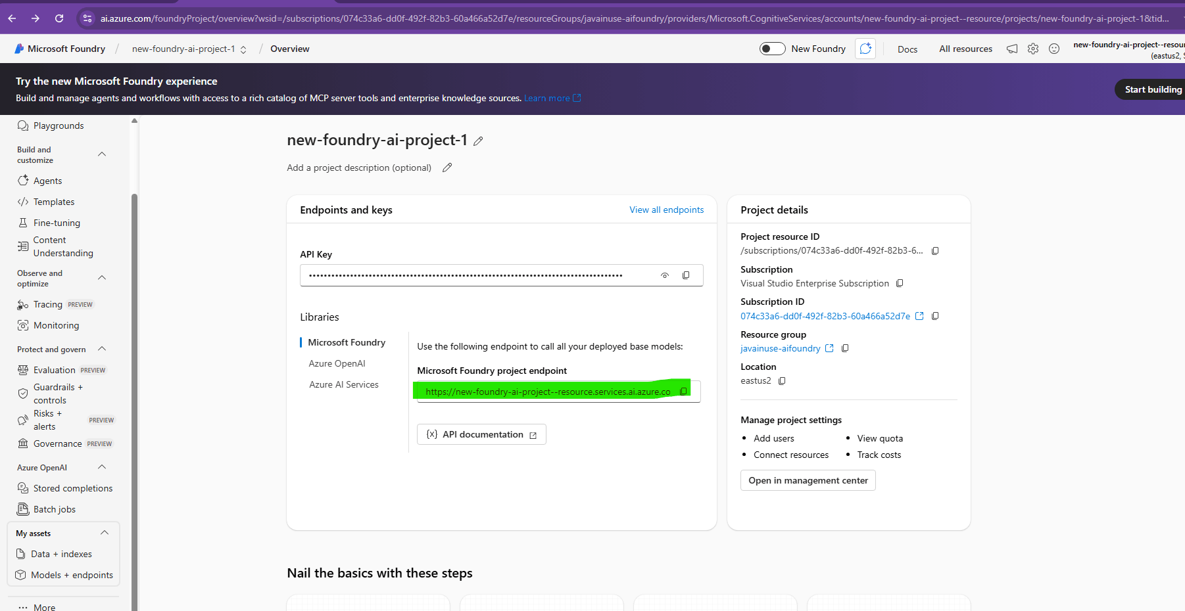Click Open in management center button
This screenshot has height=611, width=1185.
(808, 480)
